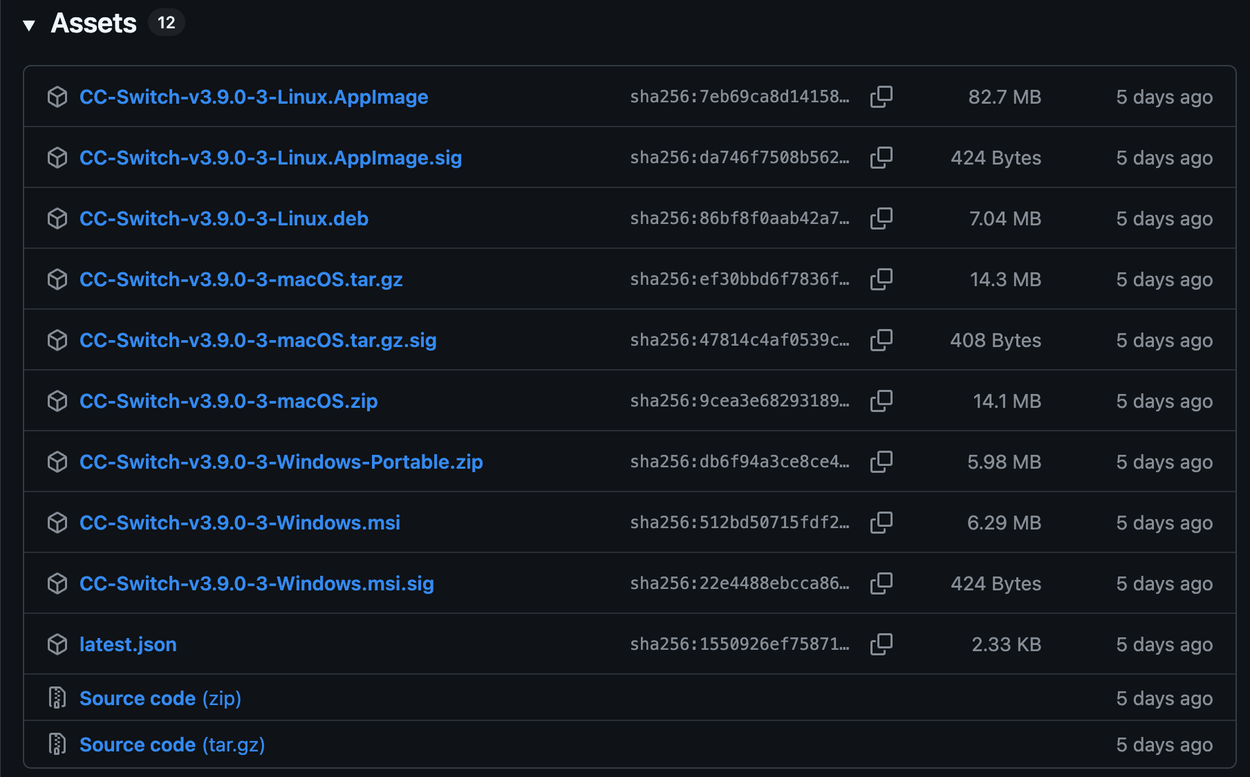Copy SHA256 hash for Linux.deb
The image size is (1250, 777).
point(881,218)
